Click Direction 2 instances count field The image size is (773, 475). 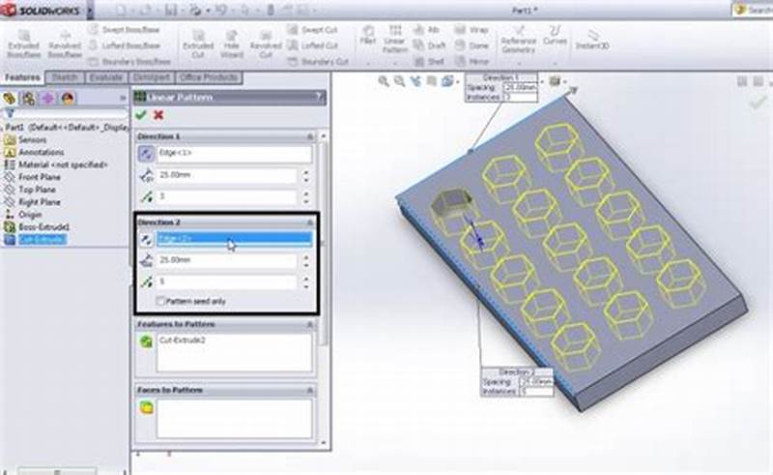point(227,282)
